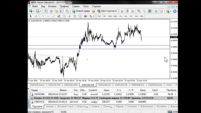The height and width of the screenshot is (113, 201).
Task: Expand the arrows objects dropdown
Action: click(93, 16)
